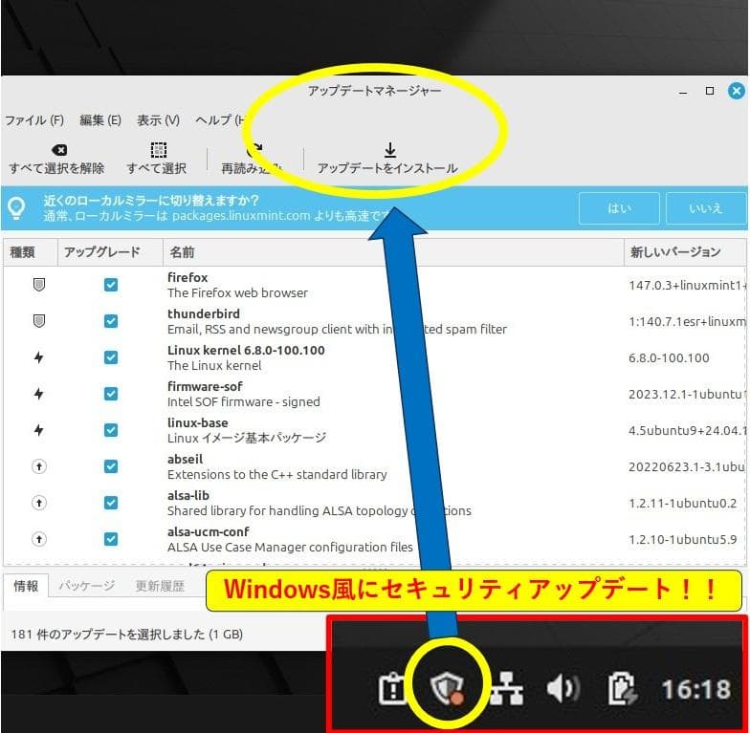
Task: Click the "Intel SOF firmware - signed" description
Action: pyautogui.click(x=243, y=401)
